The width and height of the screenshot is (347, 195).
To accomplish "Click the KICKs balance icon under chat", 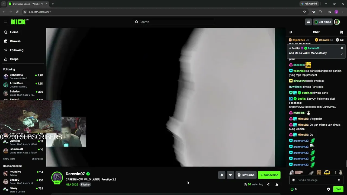I will [292, 189].
